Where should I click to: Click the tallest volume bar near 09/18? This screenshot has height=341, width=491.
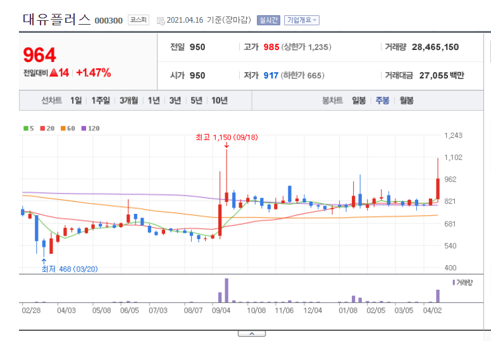click(x=227, y=290)
